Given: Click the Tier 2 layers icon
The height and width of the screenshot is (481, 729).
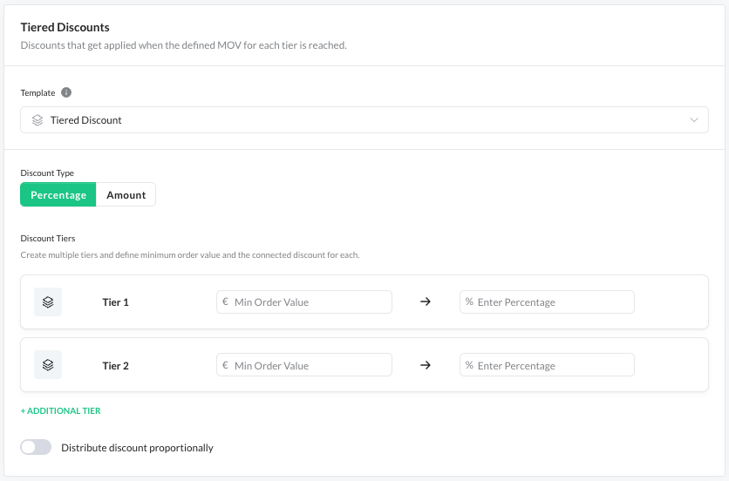Looking at the screenshot, I should click(x=48, y=365).
